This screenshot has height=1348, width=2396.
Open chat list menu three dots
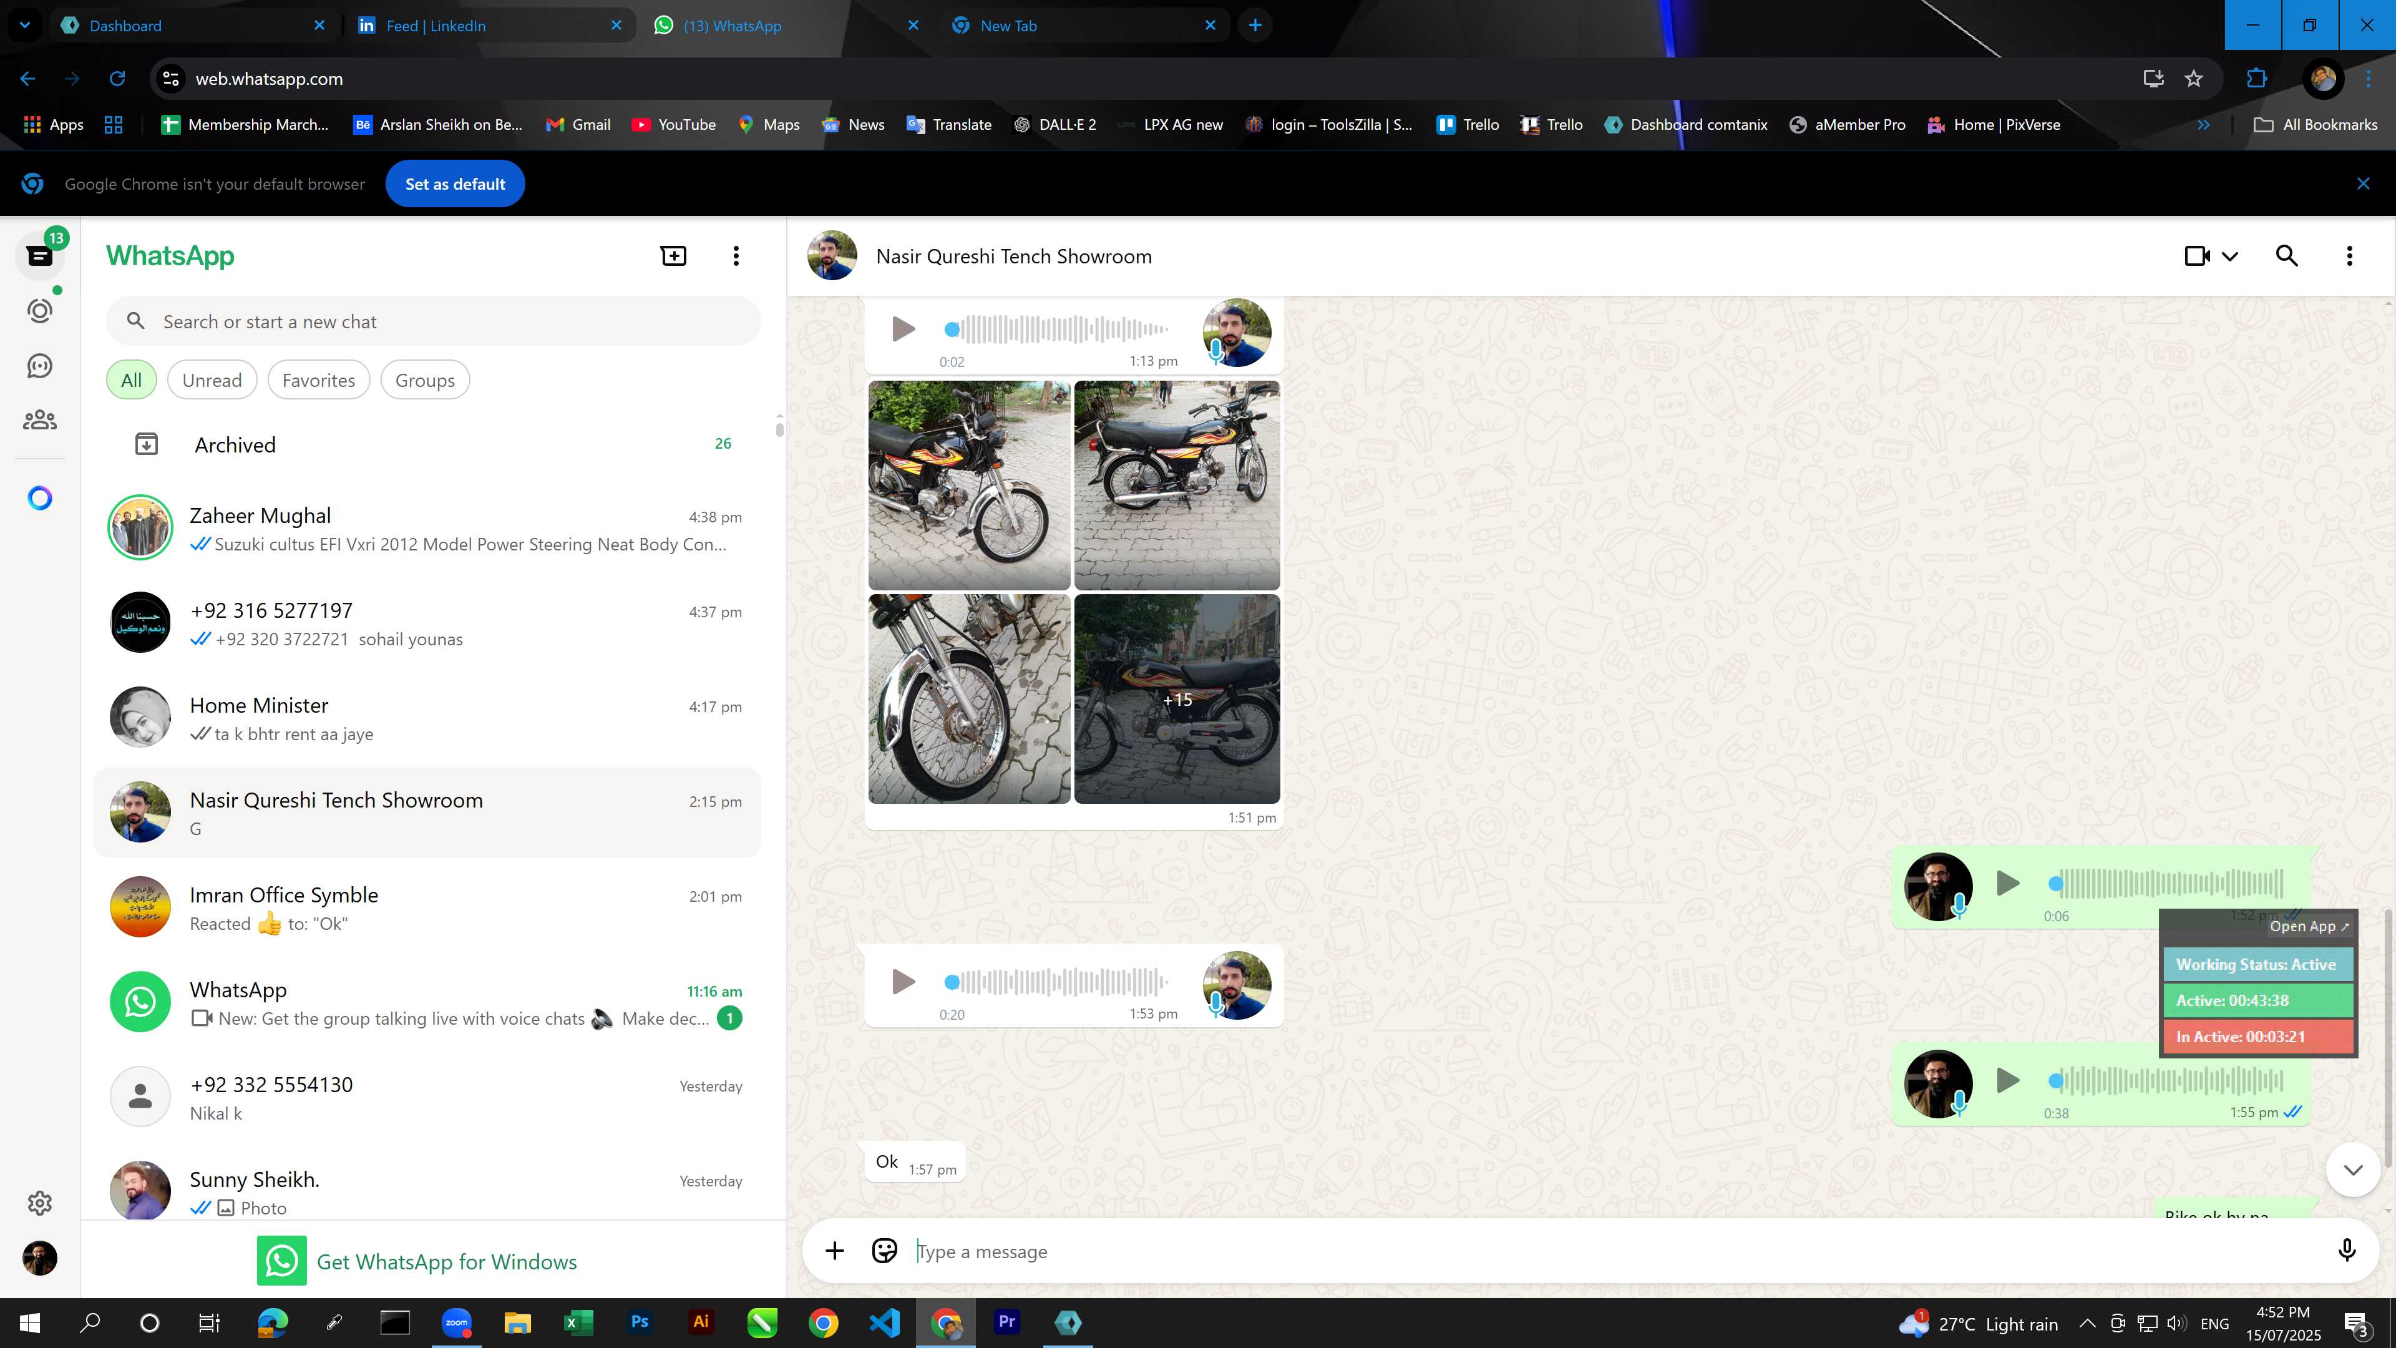coord(736,256)
